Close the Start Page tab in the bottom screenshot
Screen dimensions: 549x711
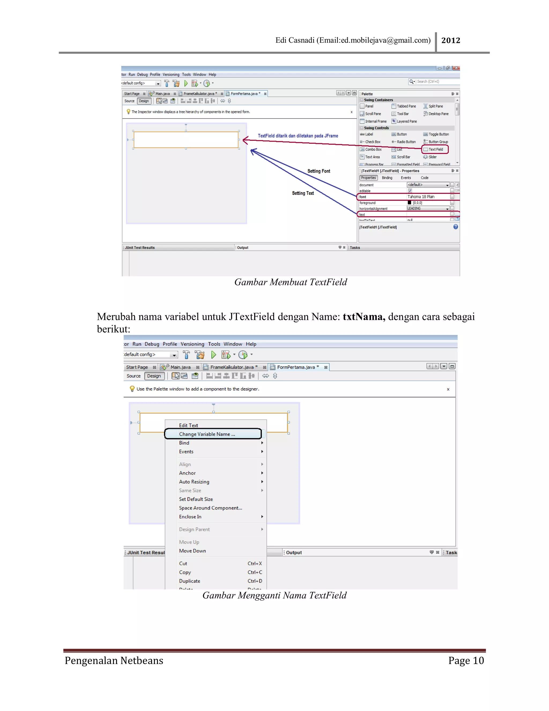click(x=154, y=367)
